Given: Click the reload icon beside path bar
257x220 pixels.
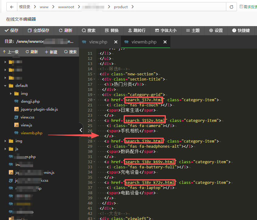Looking at the screenshot, I should pos(231,7).
